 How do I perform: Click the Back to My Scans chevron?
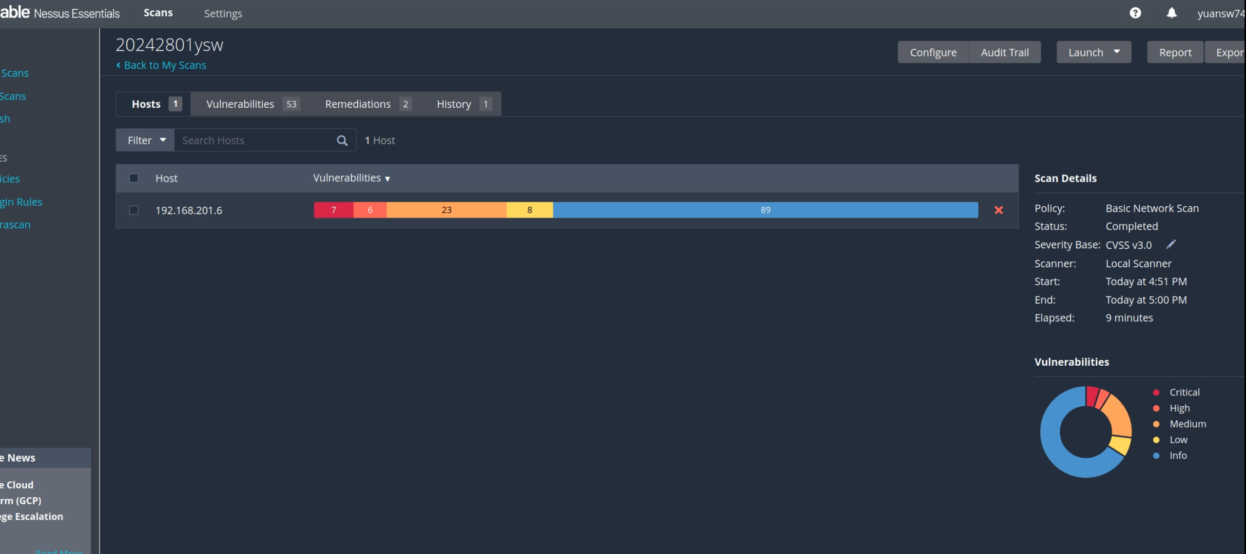click(x=118, y=65)
